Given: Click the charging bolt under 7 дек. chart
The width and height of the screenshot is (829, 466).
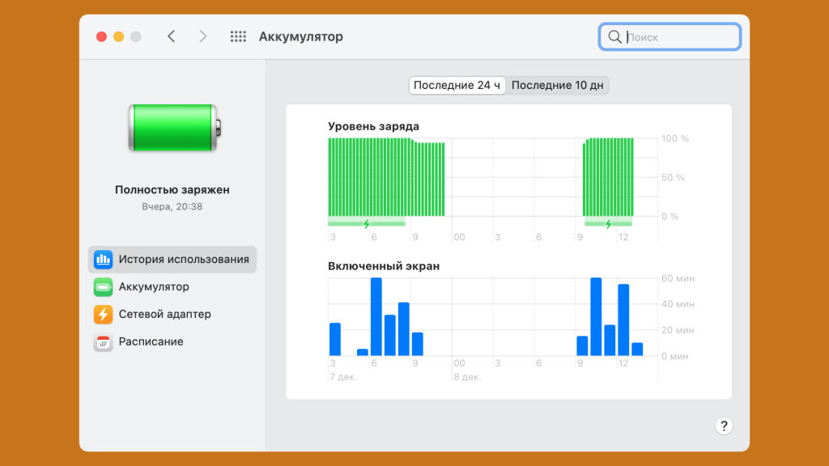Looking at the screenshot, I should [x=367, y=224].
